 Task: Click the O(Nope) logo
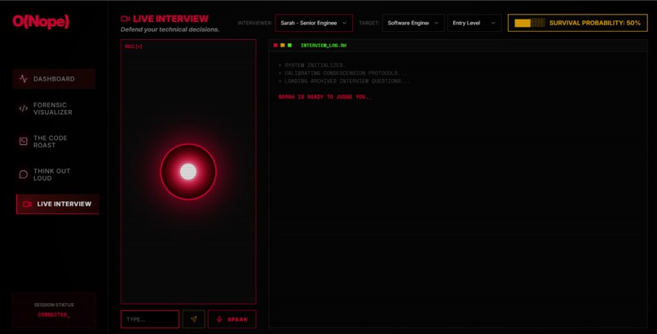[41, 21]
